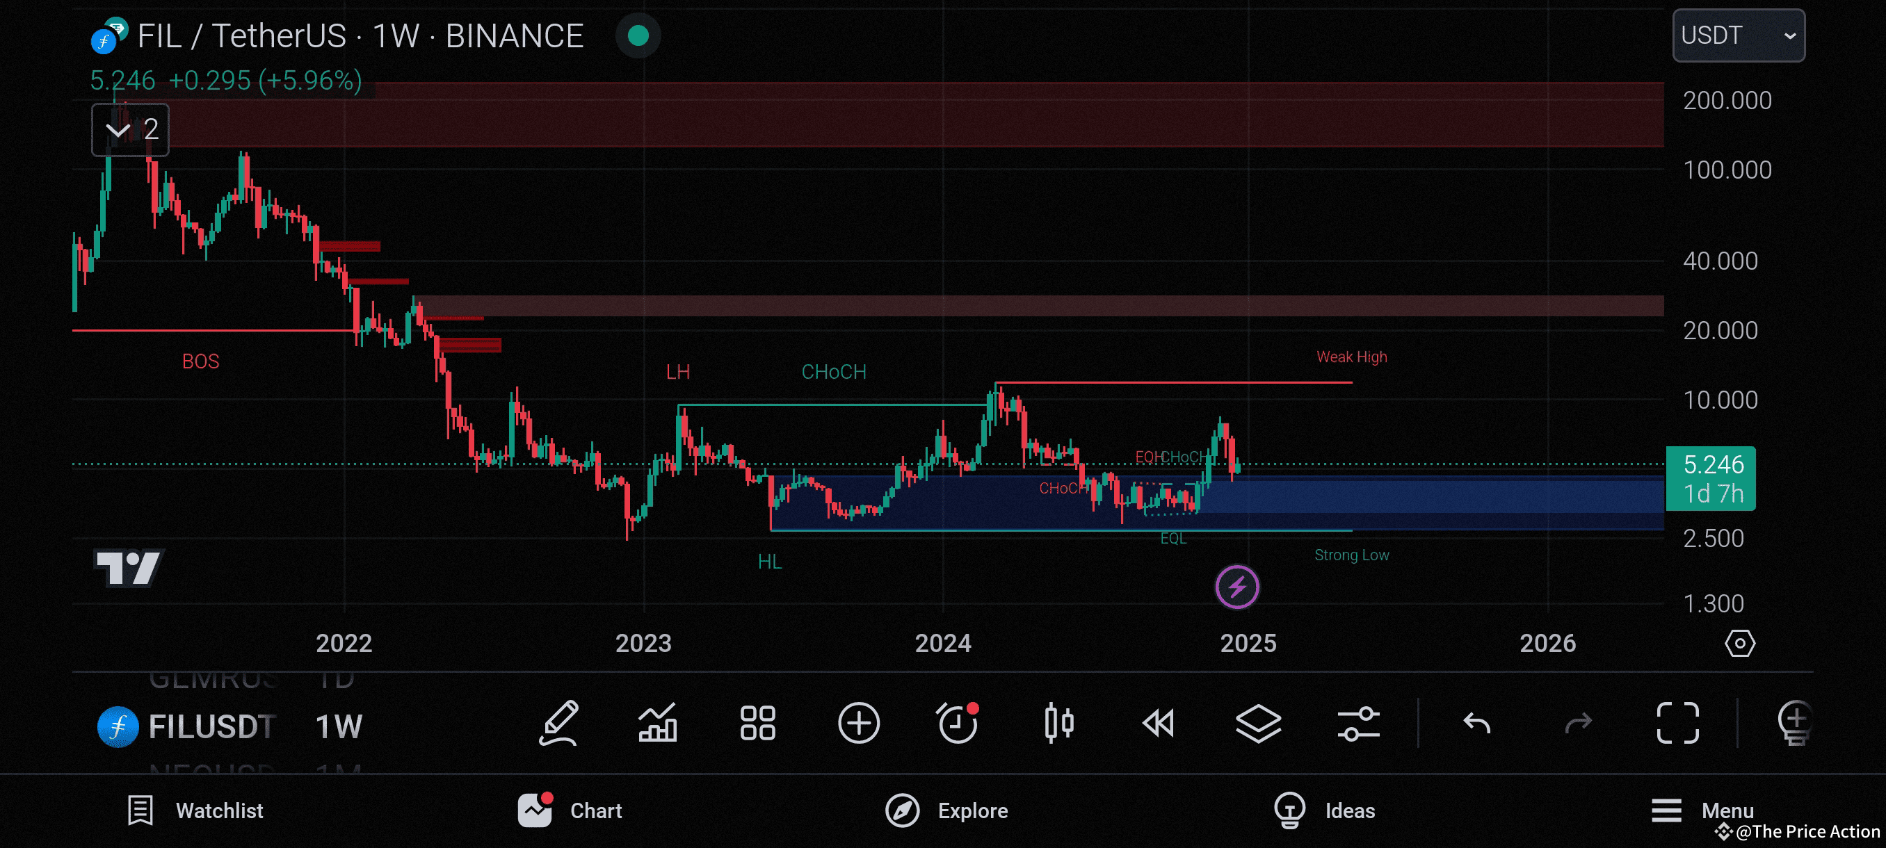The image size is (1886, 848).
Task: Undo the last chart action
Action: [x=1476, y=724]
